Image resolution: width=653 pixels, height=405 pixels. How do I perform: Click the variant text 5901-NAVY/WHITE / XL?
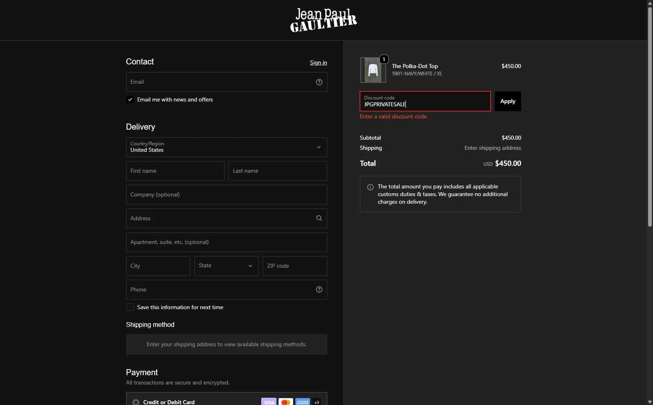pos(417,74)
